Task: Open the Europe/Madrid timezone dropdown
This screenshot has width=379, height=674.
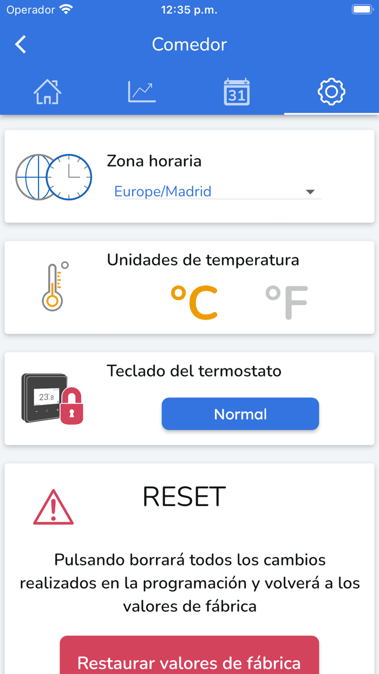Action: click(x=217, y=192)
